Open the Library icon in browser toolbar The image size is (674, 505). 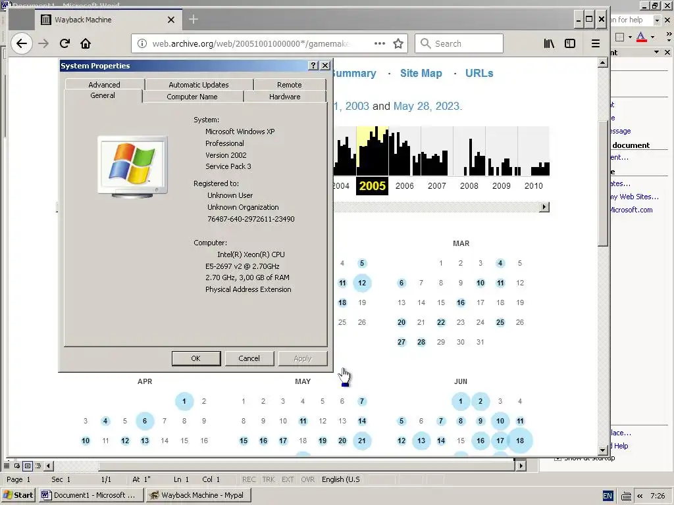[x=549, y=43]
